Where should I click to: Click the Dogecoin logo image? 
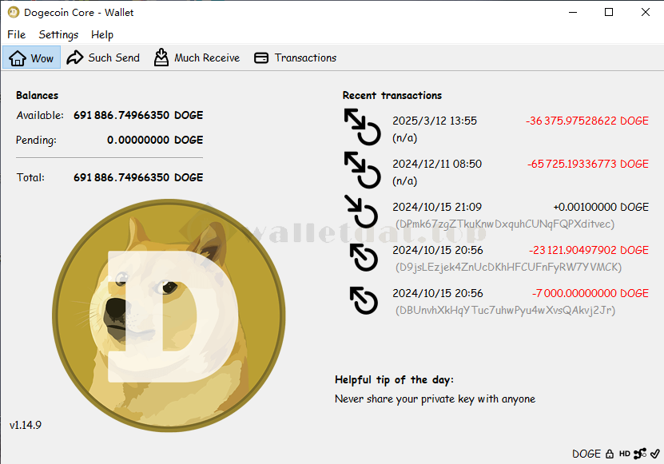(x=171, y=315)
